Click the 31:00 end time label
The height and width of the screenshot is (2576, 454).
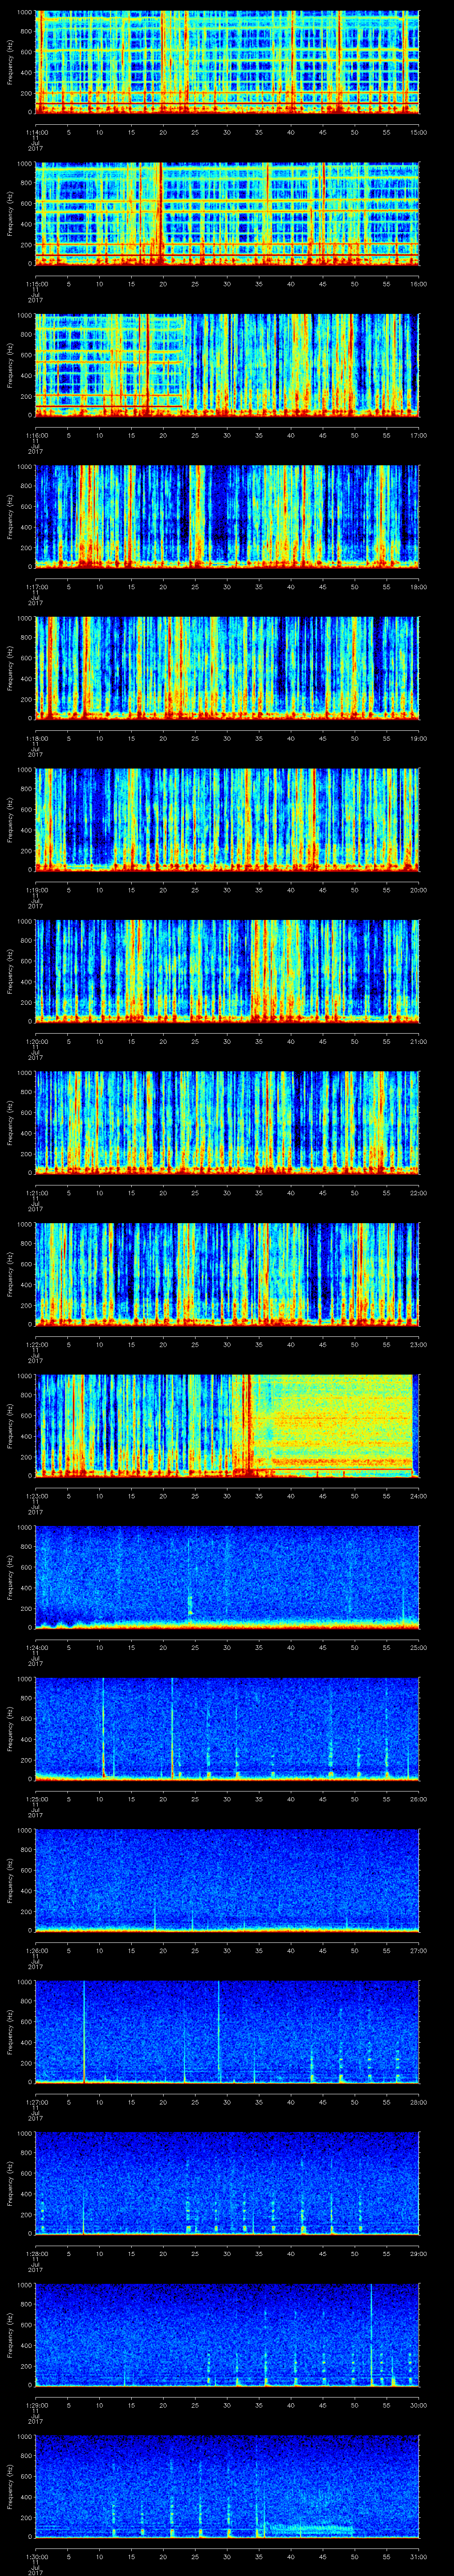tap(418, 2556)
